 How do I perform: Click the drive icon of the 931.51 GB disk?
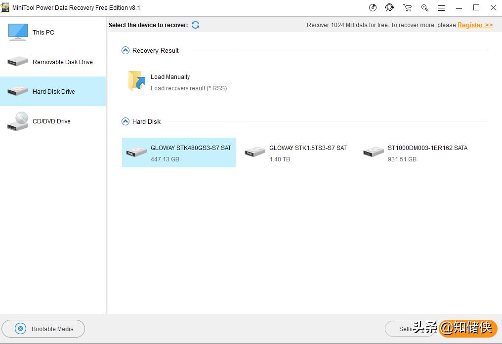374,152
